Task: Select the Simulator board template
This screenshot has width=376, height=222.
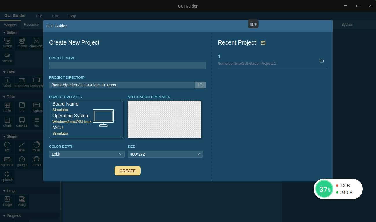Action: (x=86, y=119)
